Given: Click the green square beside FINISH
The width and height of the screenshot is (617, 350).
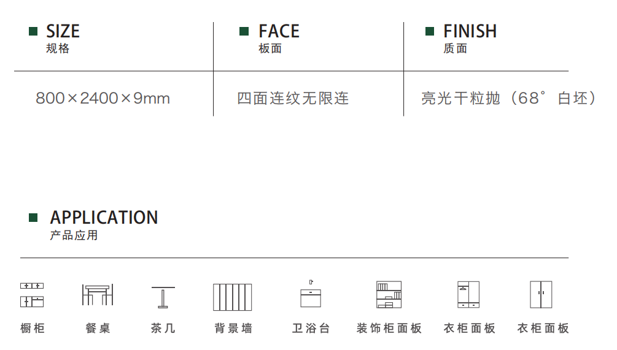Looking at the screenshot, I should (x=430, y=31).
